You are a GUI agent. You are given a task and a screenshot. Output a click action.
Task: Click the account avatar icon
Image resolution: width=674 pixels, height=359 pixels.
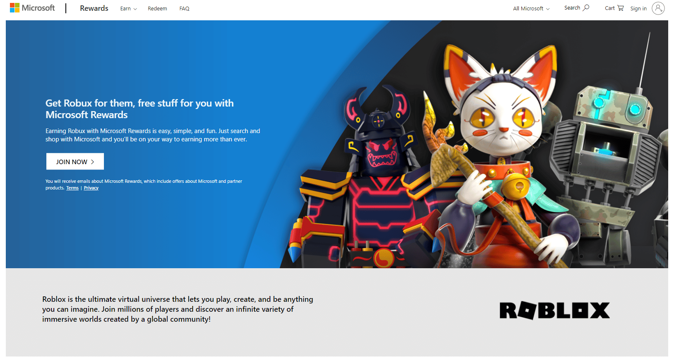pyautogui.click(x=658, y=8)
